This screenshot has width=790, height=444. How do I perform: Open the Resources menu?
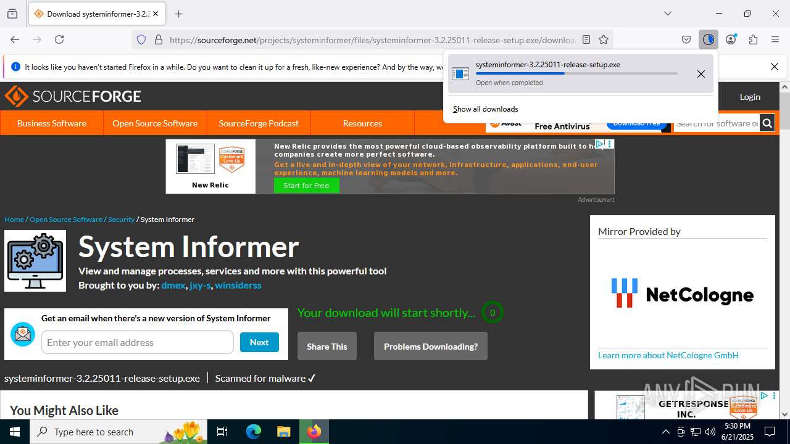(x=362, y=123)
